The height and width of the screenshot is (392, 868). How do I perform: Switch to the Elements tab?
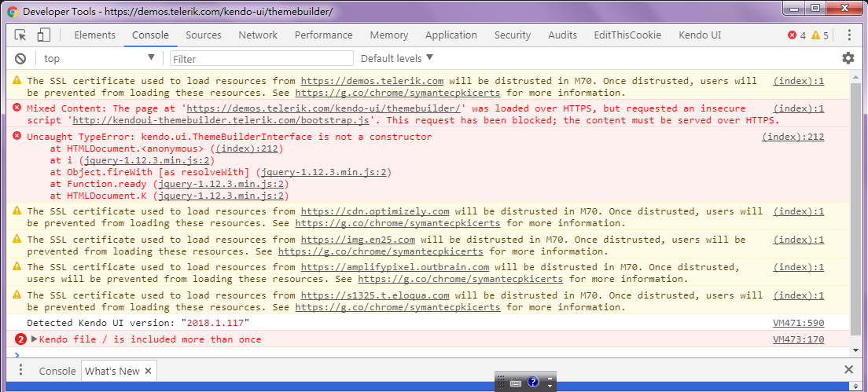click(94, 35)
